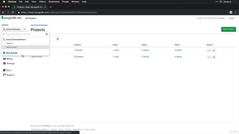The height and width of the screenshot is (134, 239).
Task: Open the Privacy footer link
Action: pyautogui.click(x=68, y=130)
